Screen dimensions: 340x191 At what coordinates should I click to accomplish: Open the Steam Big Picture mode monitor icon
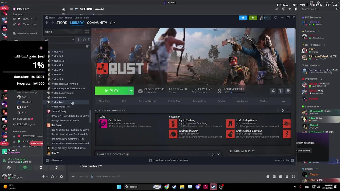[275, 18]
